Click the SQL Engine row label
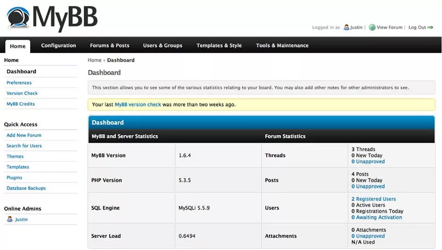 (x=105, y=208)
